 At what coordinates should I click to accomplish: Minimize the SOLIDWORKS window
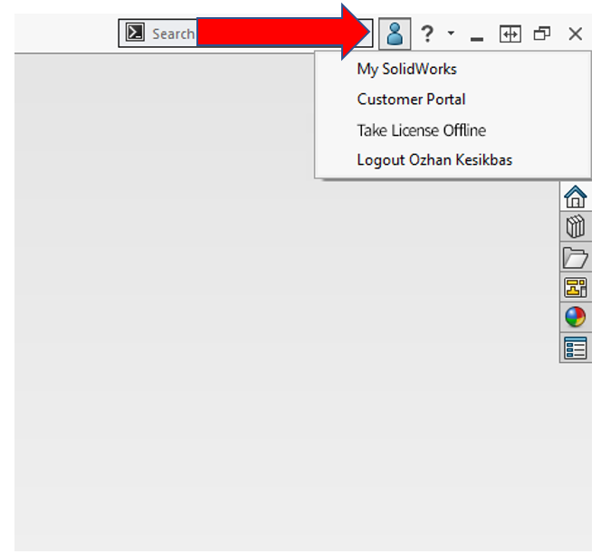coord(477,36)
